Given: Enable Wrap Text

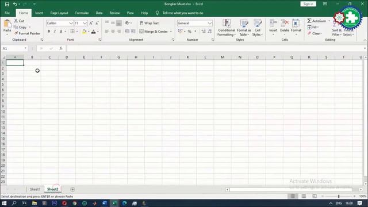Looking at the screenshot, I should [x=149, y=23].
